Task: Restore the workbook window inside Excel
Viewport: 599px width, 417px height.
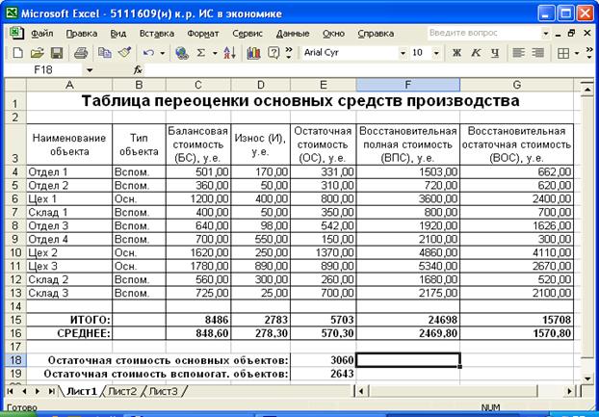Action: [571, 34]
